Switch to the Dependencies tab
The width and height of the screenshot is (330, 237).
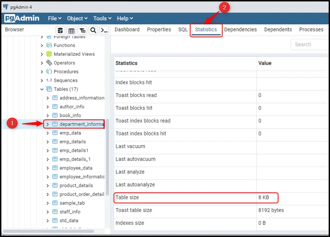[x=240, y=30]
